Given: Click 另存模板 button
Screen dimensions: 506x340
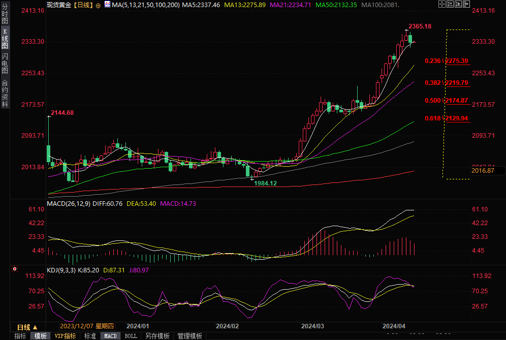Looking at the screenshot, I should click(157, 336).
